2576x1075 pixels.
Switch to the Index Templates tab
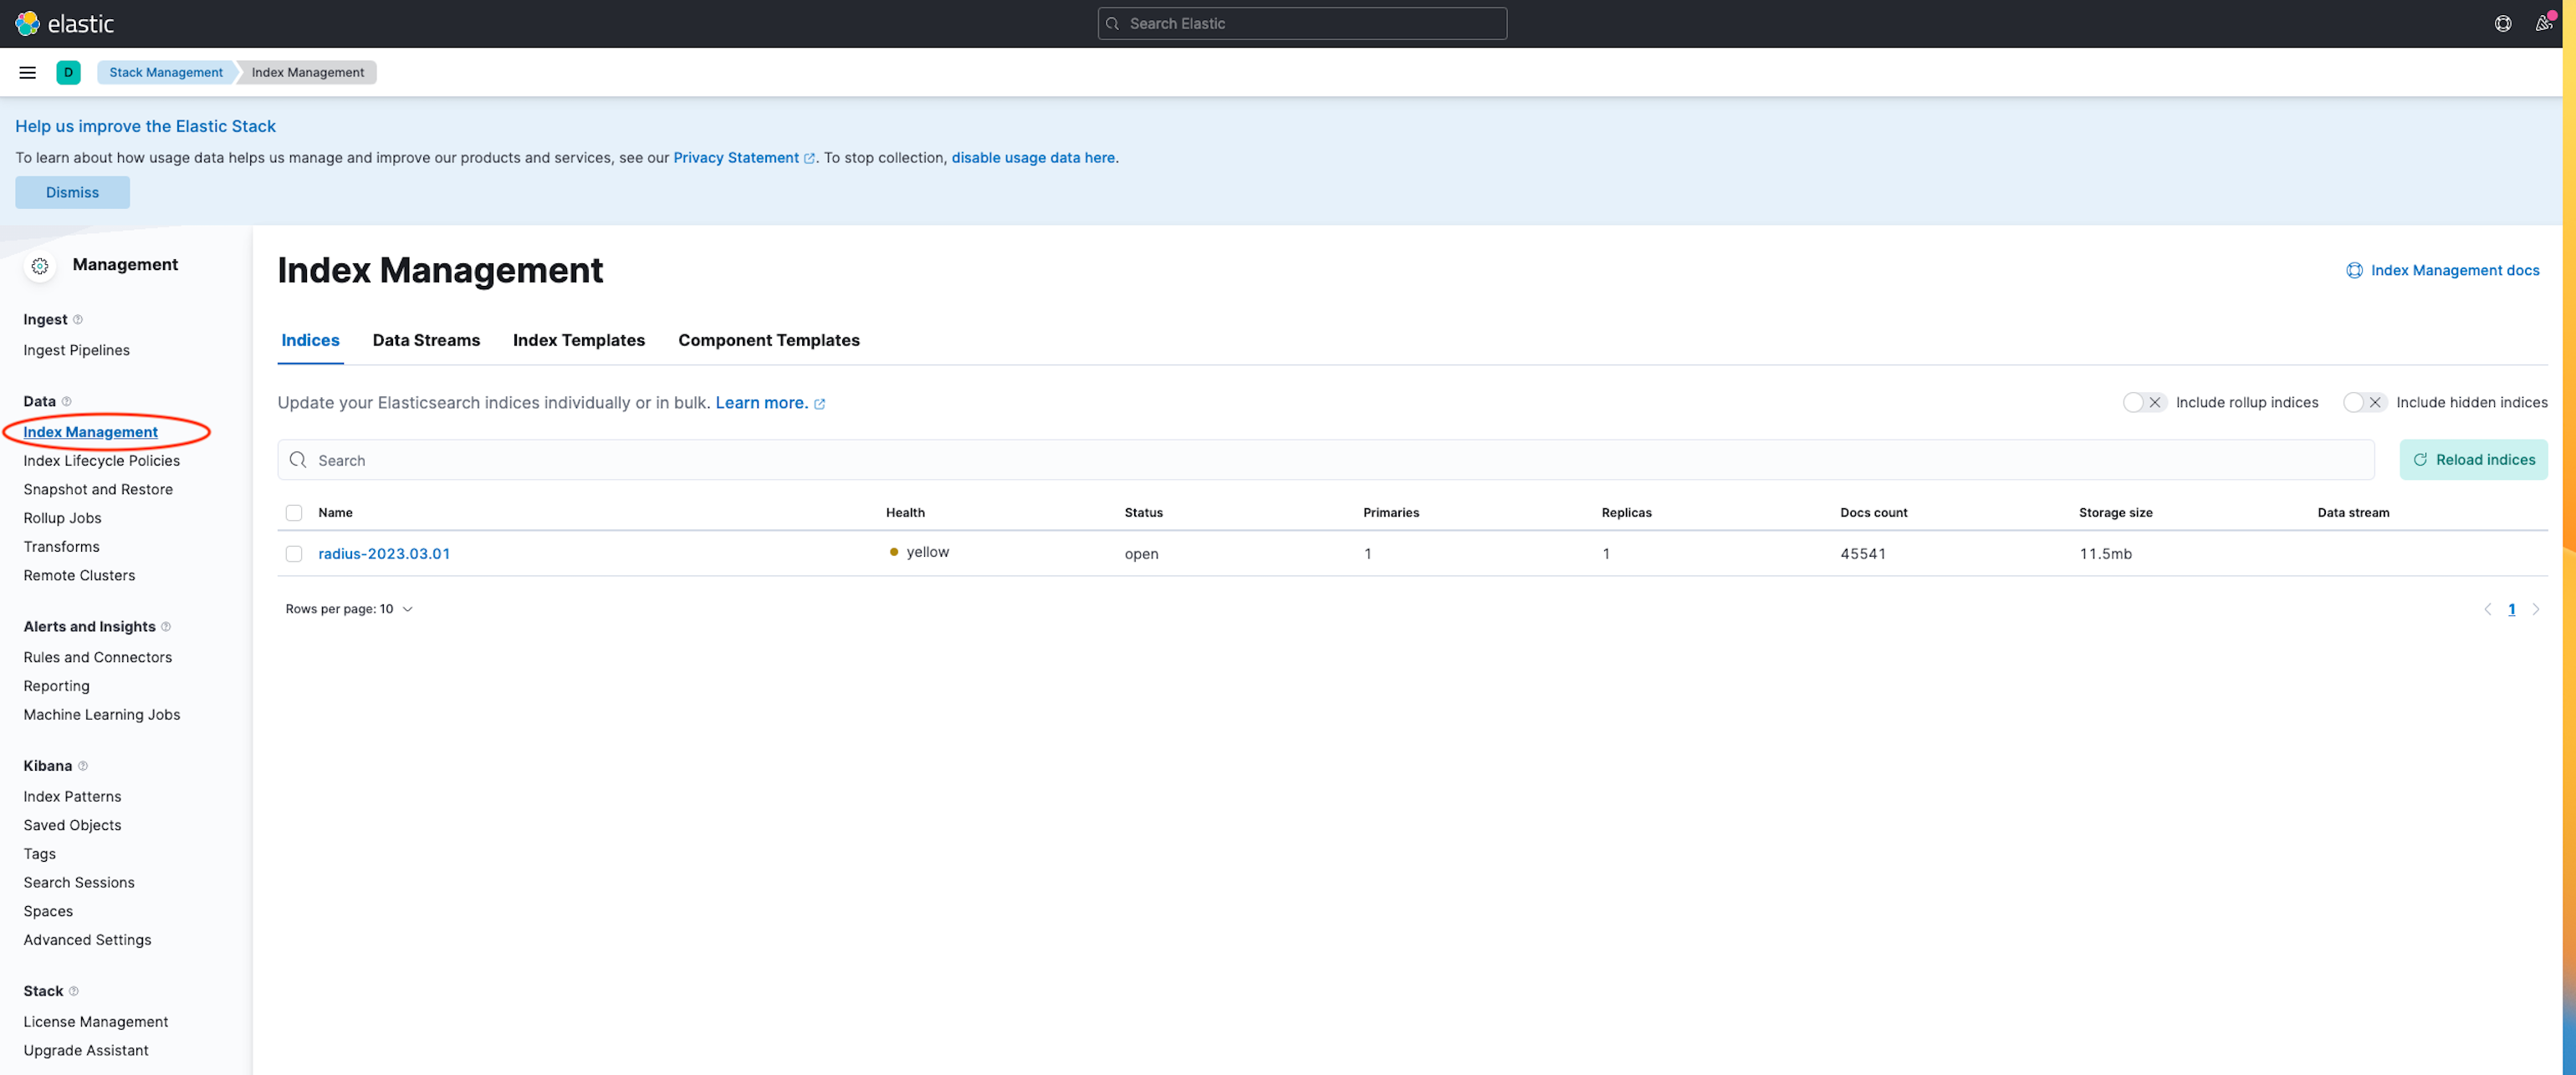578,341
